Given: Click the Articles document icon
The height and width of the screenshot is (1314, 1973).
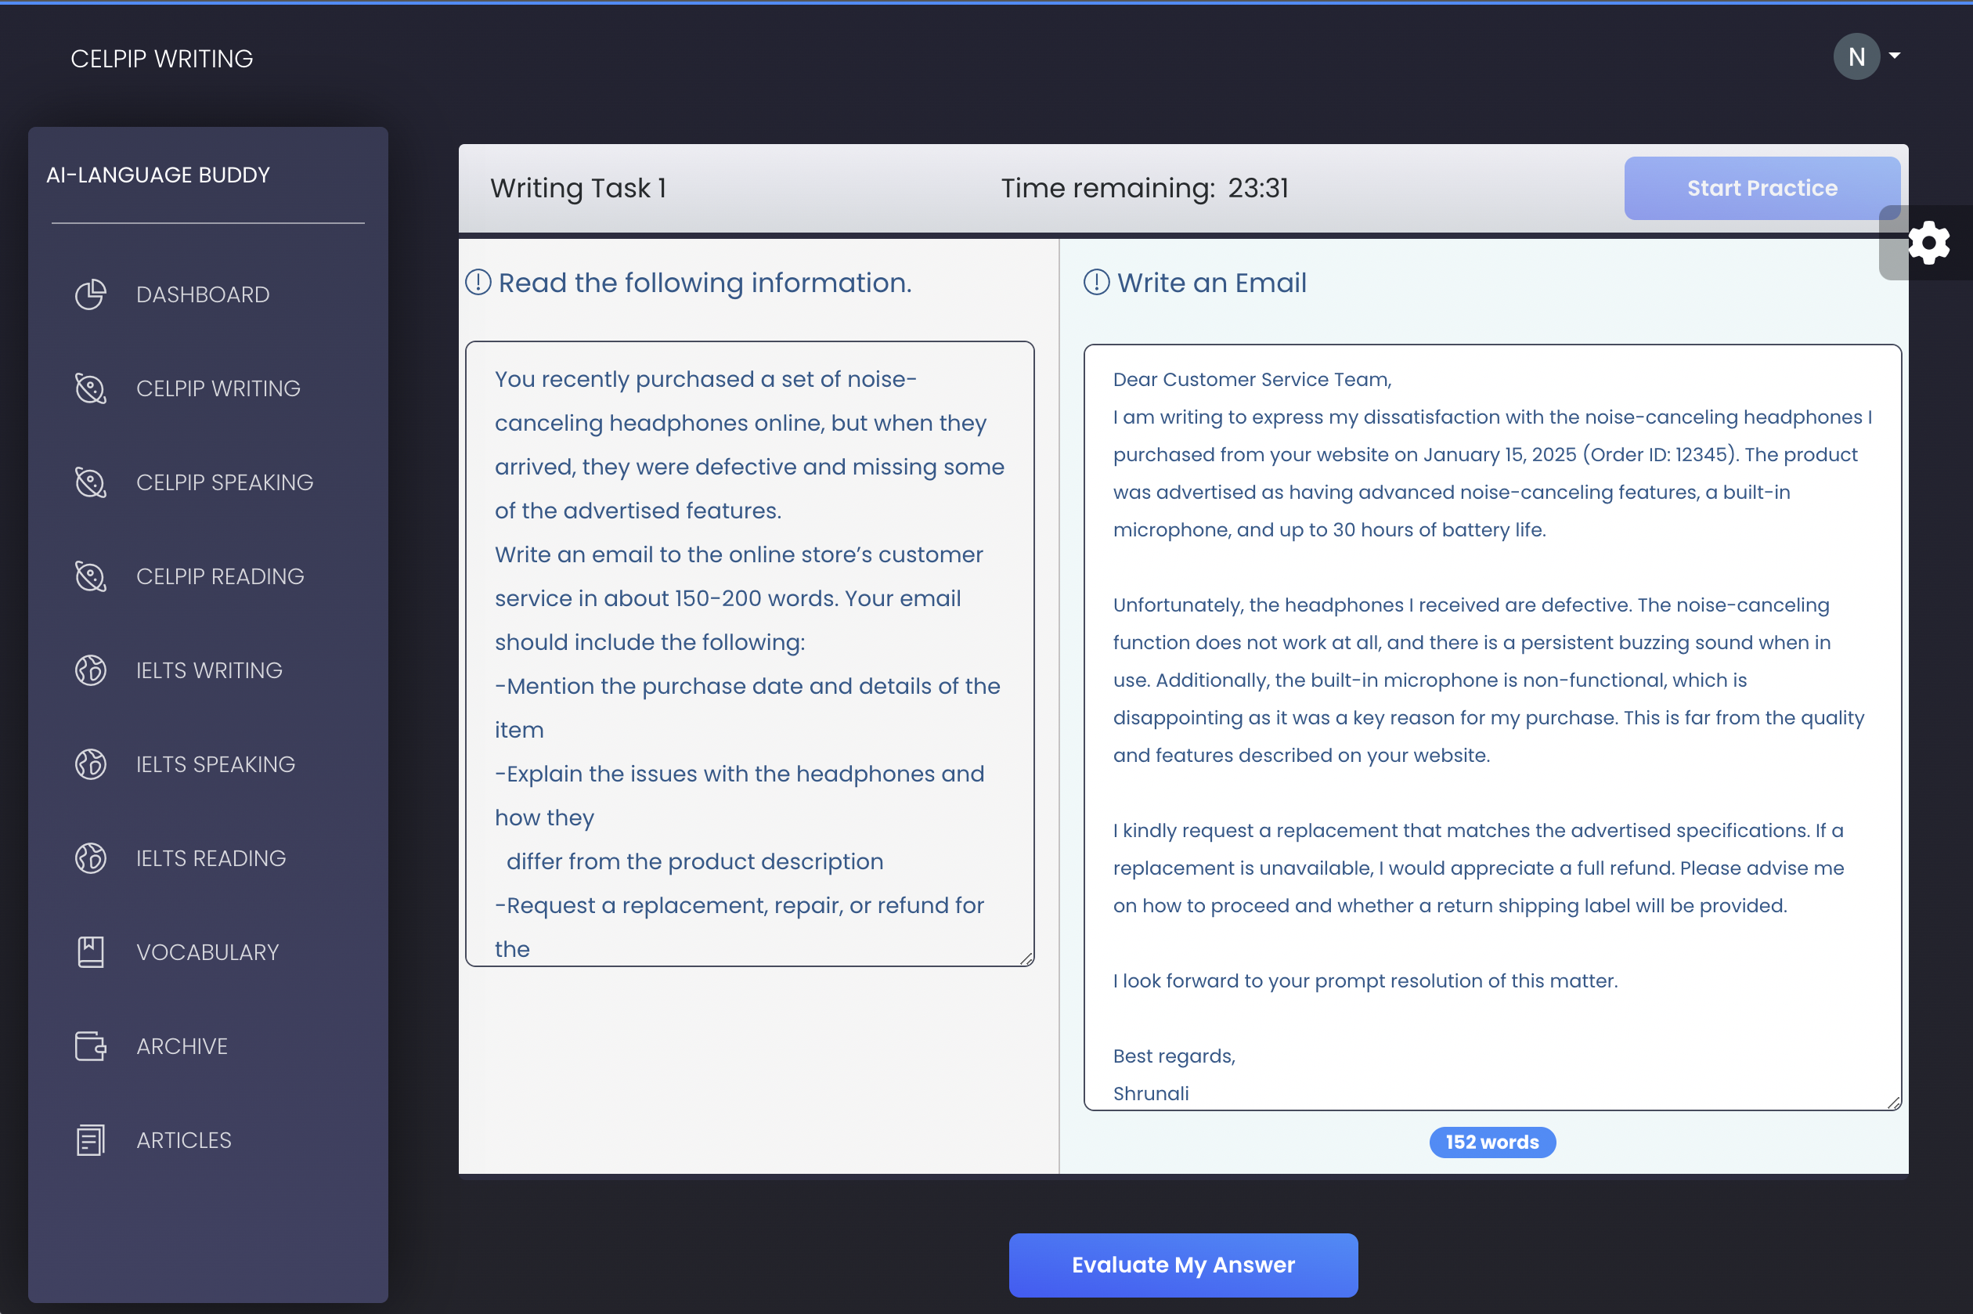Looking at the screenshot, I should pyautogui.click(x=91, y=1139).
